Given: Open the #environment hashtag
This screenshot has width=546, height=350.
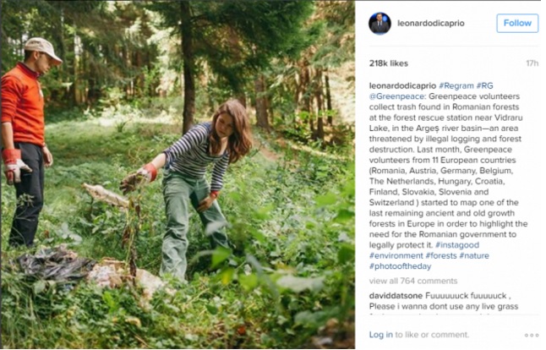Looking at the screenshot, I should click(x=396, y=255).
